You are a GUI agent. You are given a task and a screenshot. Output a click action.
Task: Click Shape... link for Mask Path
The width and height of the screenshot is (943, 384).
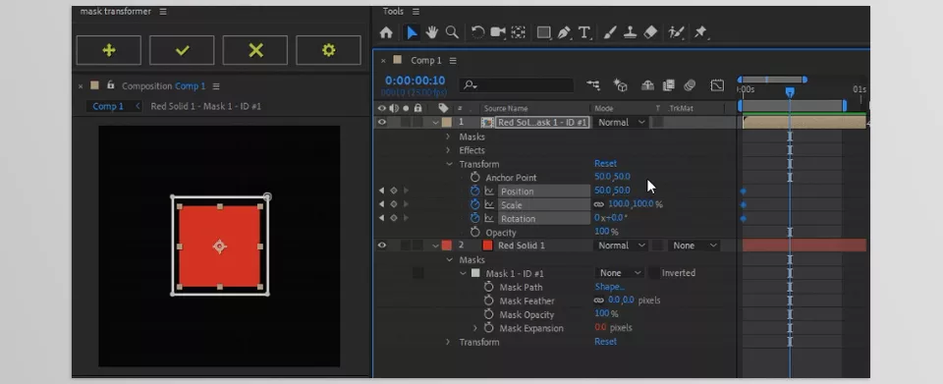click(x=609, y=287)
